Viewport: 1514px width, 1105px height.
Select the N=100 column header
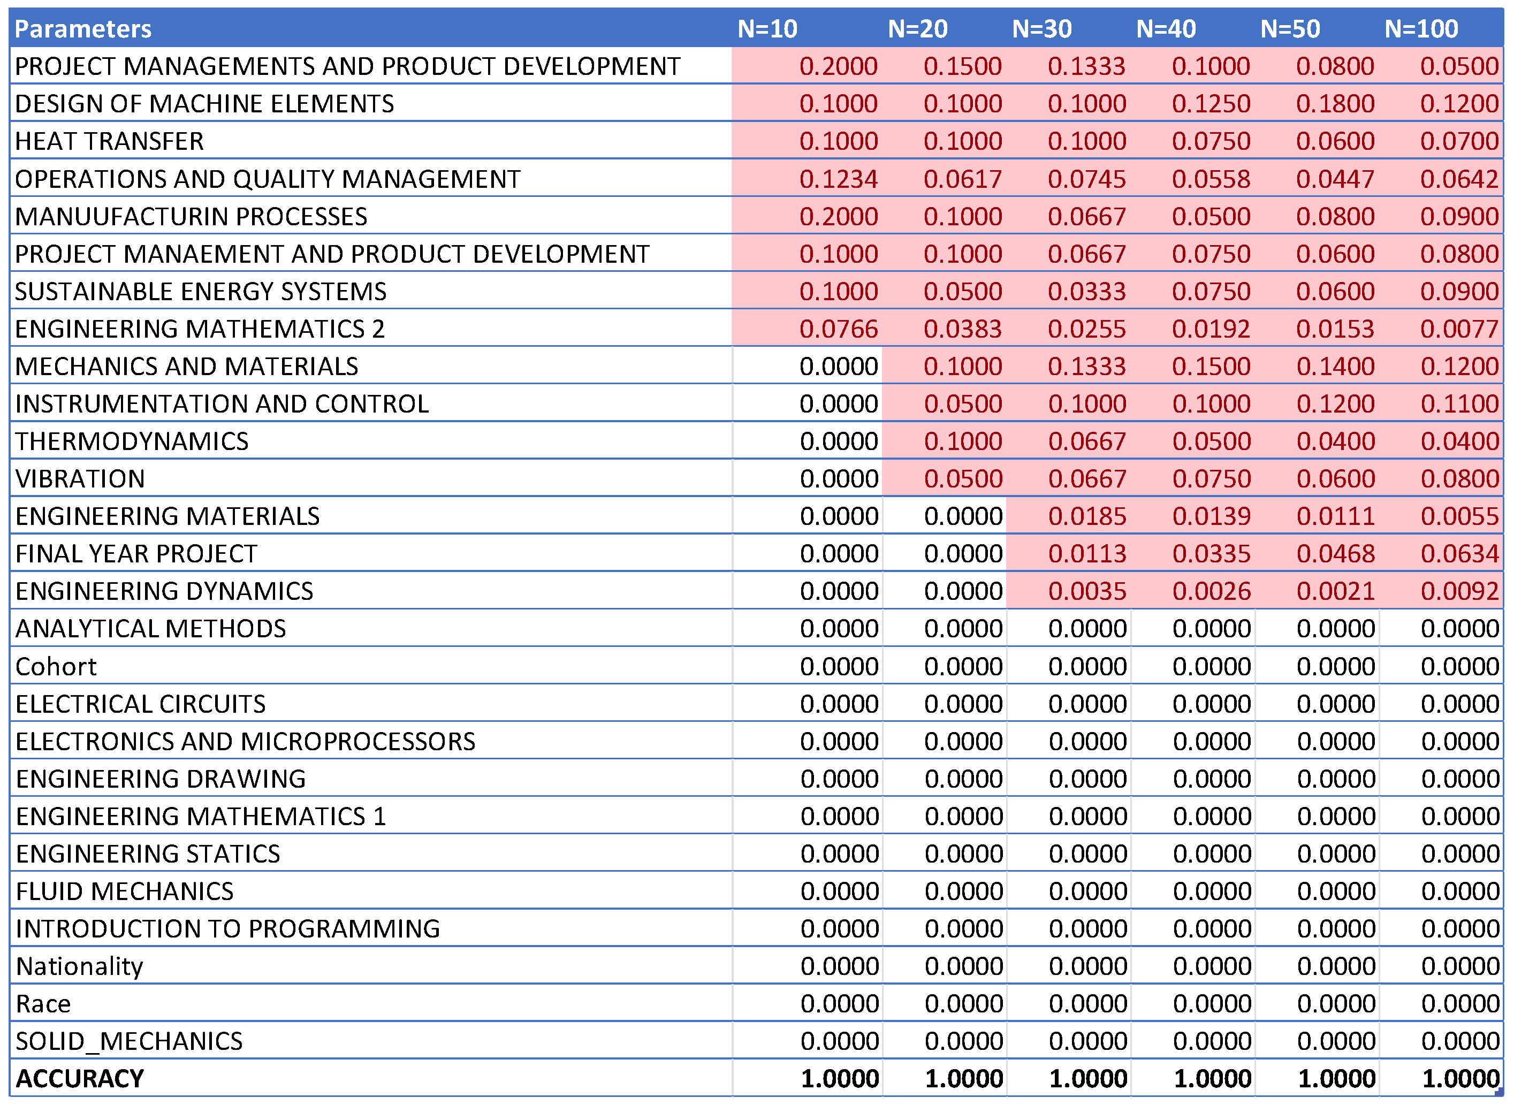click(1421, 29)
